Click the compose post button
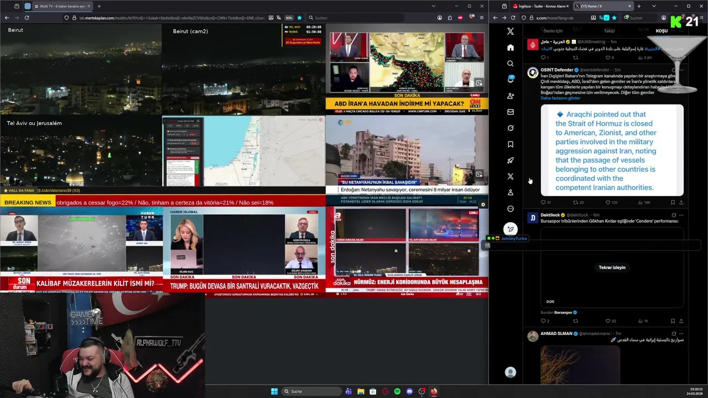The width and height of the screenshot is (708, 398). (x=511, y=229)
